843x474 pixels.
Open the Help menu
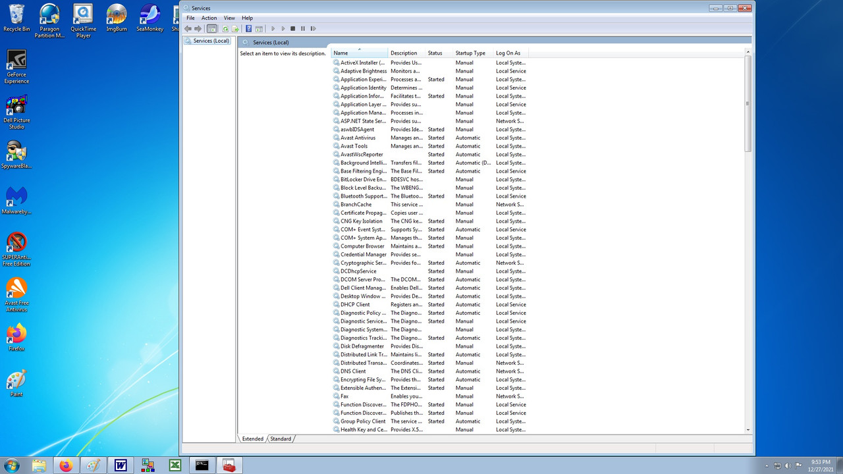(x=247, y=18)
